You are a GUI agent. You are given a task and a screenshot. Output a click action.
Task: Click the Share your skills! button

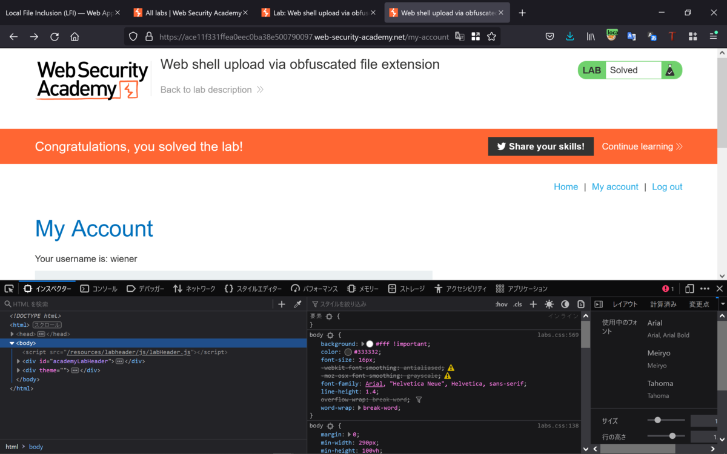[540, 146]
